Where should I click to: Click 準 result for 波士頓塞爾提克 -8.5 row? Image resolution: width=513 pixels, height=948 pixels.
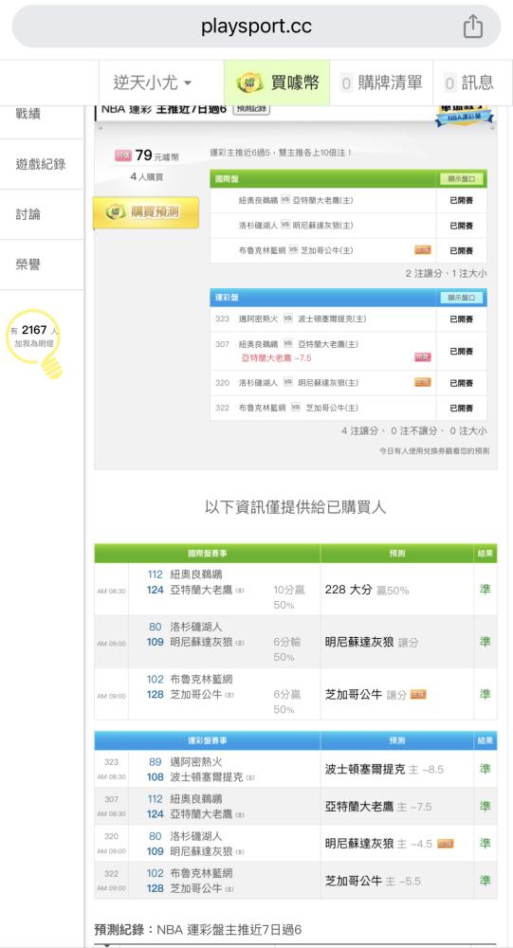(486, 769)
